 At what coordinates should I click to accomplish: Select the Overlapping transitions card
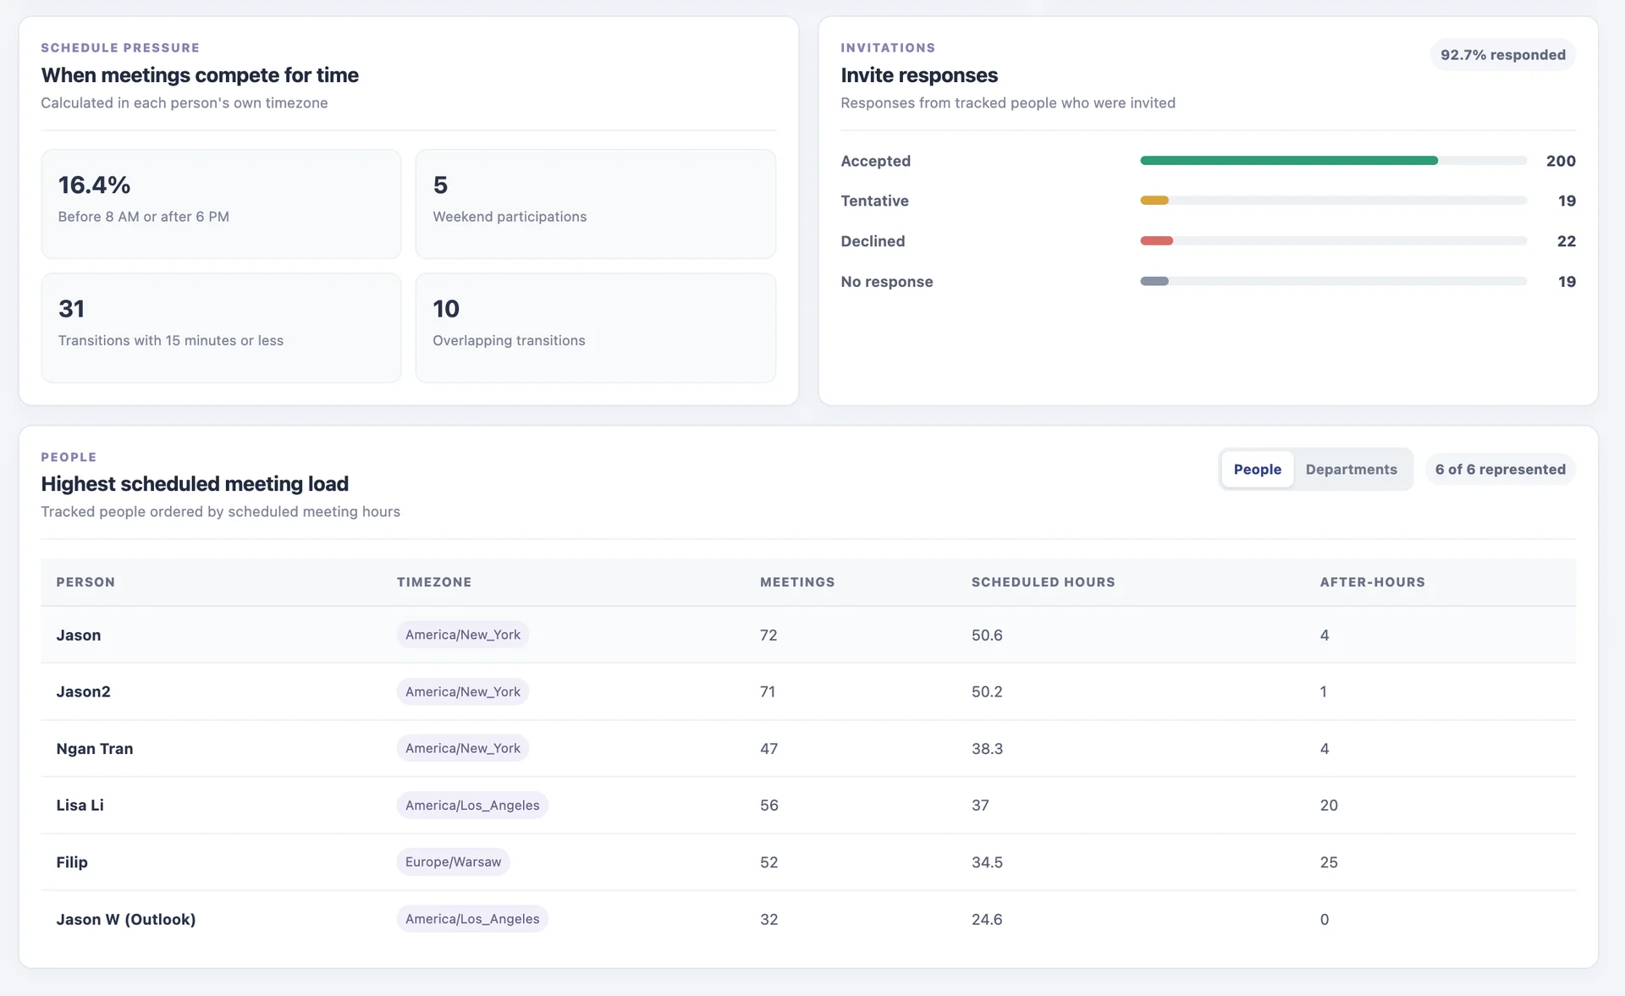tap(595, 327)
